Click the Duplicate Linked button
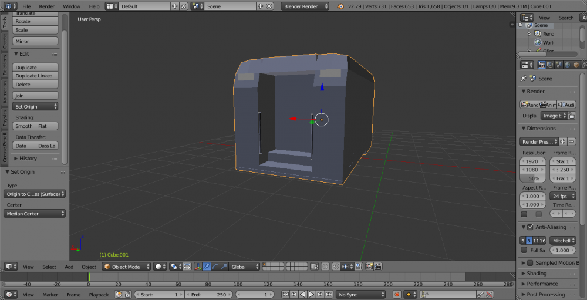This screenshot has width=587, height=300. (x=35, y=76)
